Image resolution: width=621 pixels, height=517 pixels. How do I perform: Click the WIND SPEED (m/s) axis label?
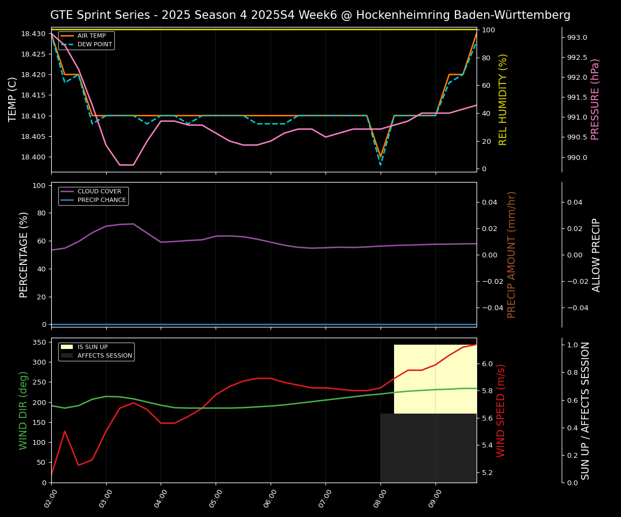click(501, 410)
